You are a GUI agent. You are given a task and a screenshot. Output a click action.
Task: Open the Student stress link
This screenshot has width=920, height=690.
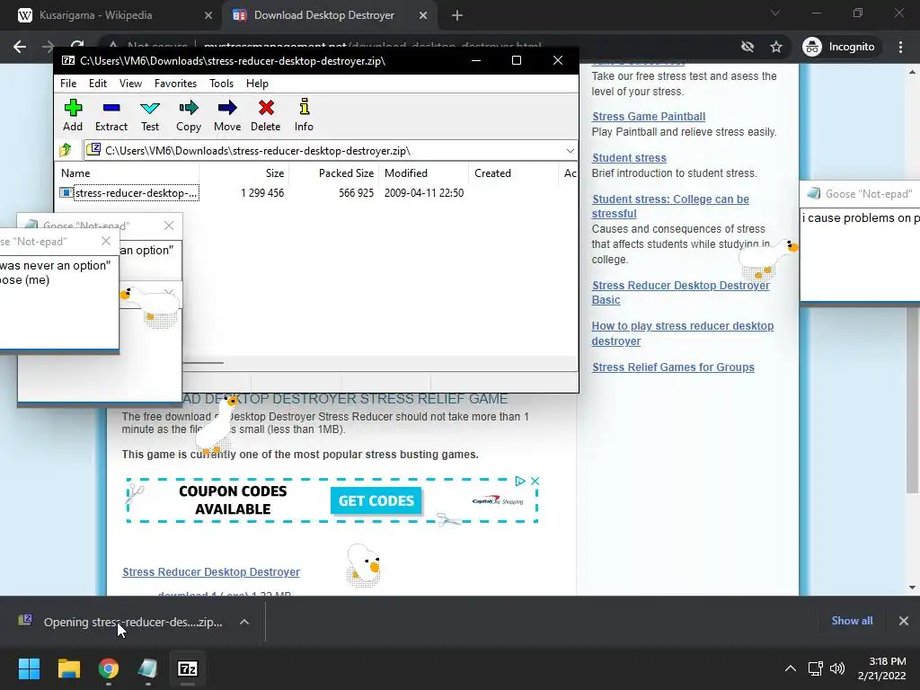(629, 157)
